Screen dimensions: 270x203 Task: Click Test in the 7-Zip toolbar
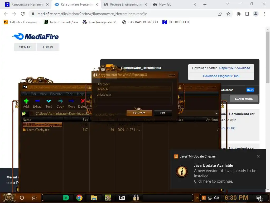(49, 103)
